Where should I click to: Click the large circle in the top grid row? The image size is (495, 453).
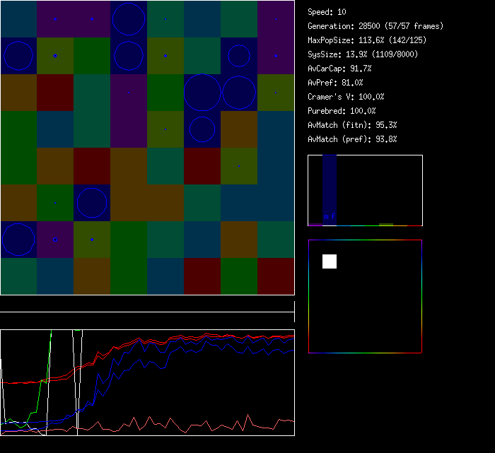point(129,18)
